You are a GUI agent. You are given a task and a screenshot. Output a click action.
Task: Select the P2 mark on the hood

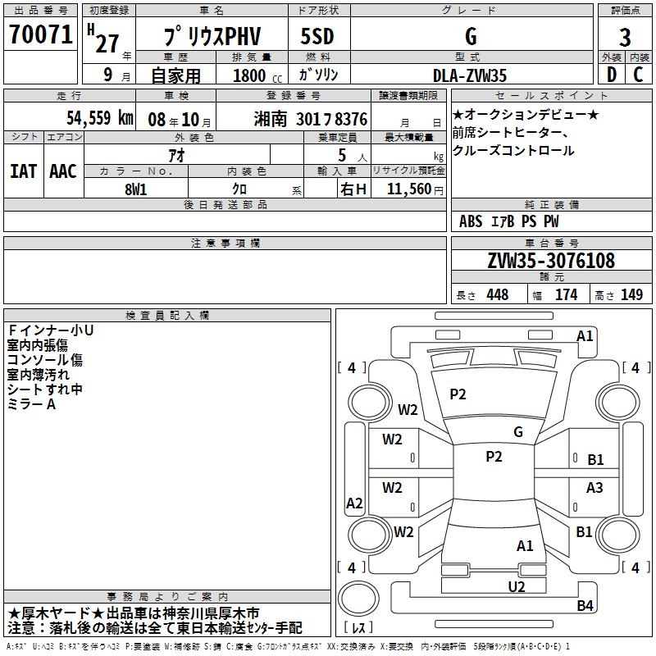[x=458, y=394]
